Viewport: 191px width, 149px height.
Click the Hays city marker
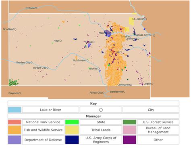point(61,41)
